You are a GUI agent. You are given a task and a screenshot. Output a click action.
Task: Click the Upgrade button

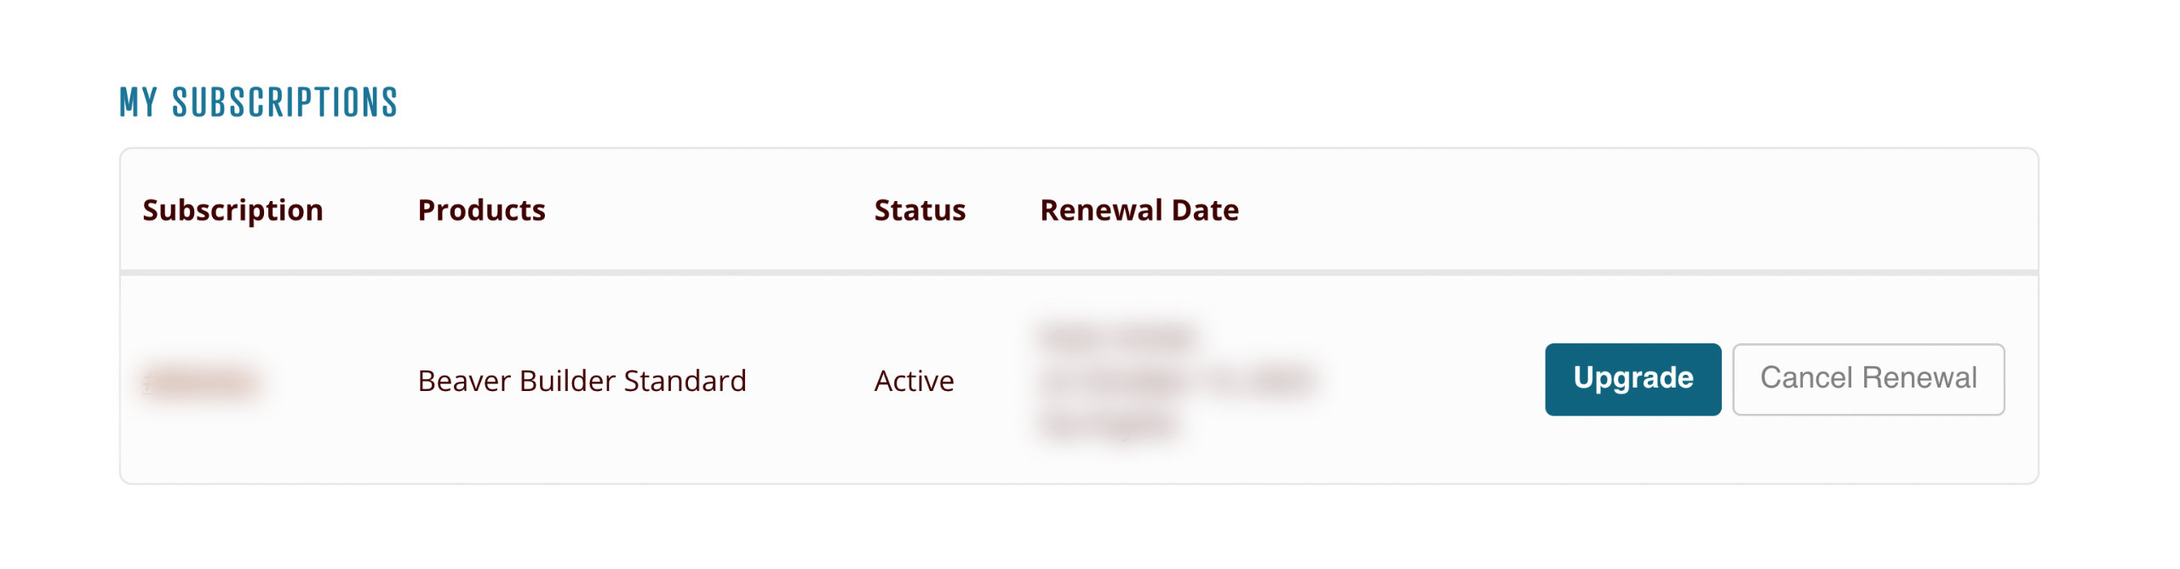pos(1632,379)
